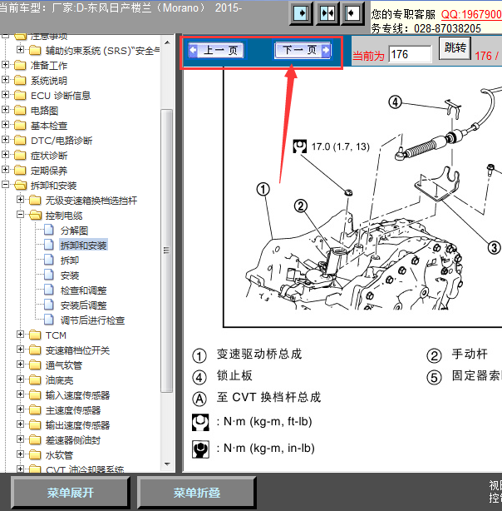Expand the 变速箱档位开关 folder

(x=20, y=350)
